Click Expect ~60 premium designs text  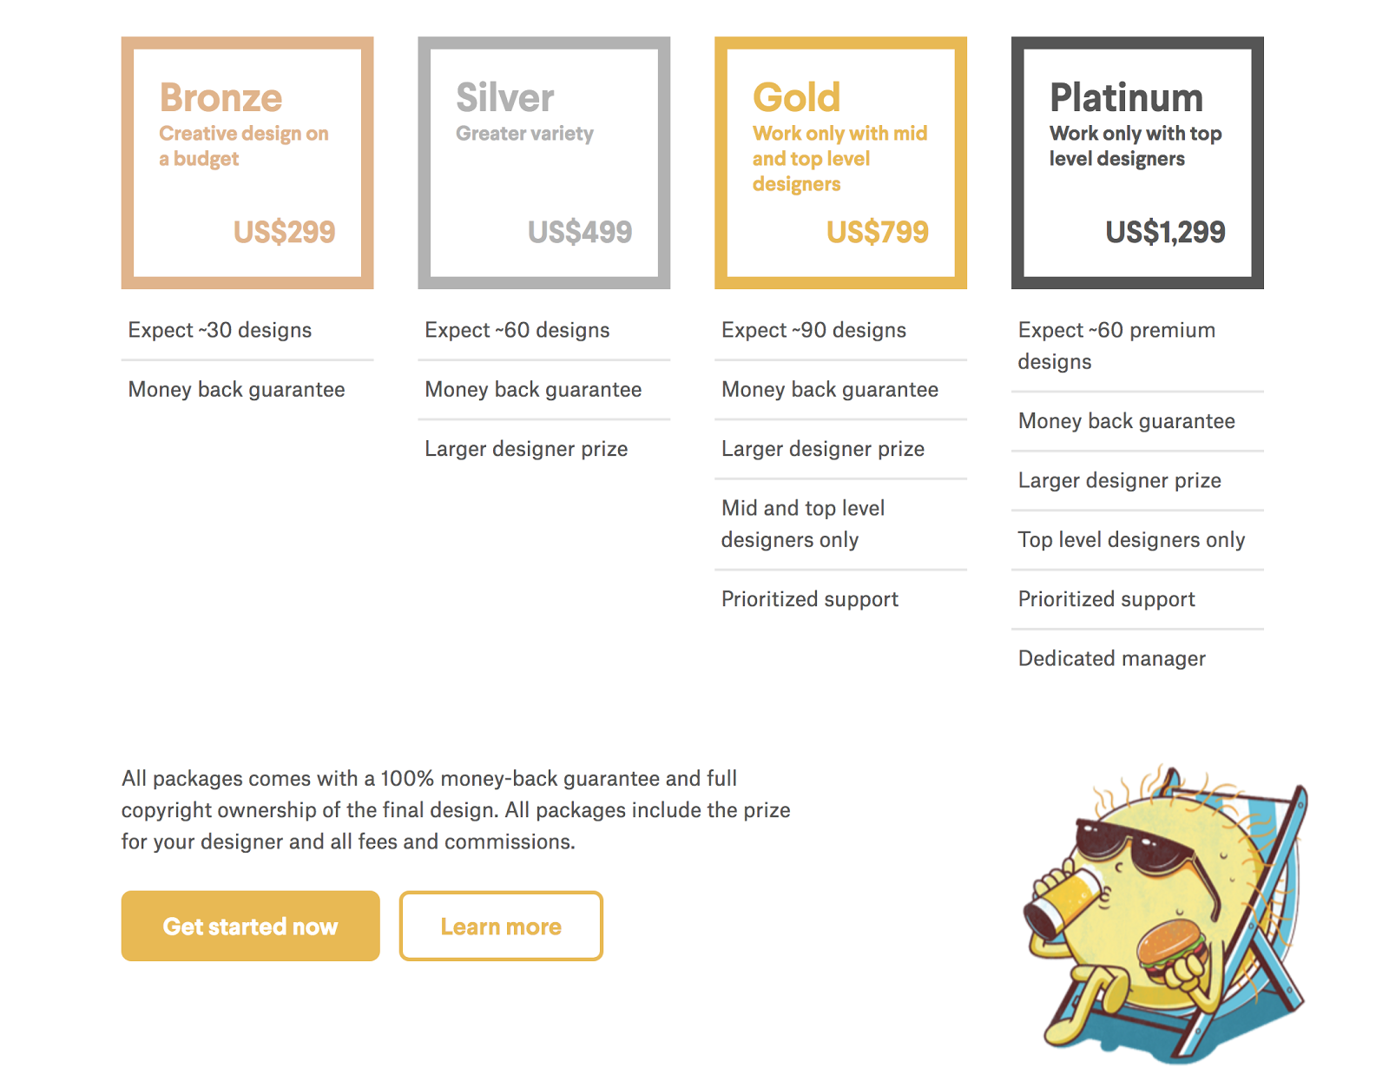[1116, 346]
